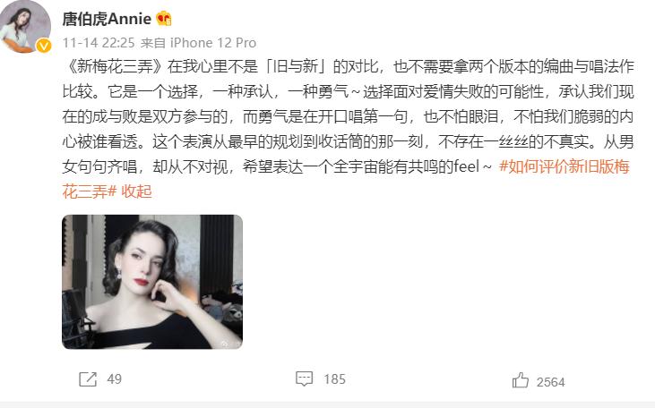This screenshot has height=408, width=655.
Task: Like the post with thumbs-up icon
Action: [x=521, y=380]
